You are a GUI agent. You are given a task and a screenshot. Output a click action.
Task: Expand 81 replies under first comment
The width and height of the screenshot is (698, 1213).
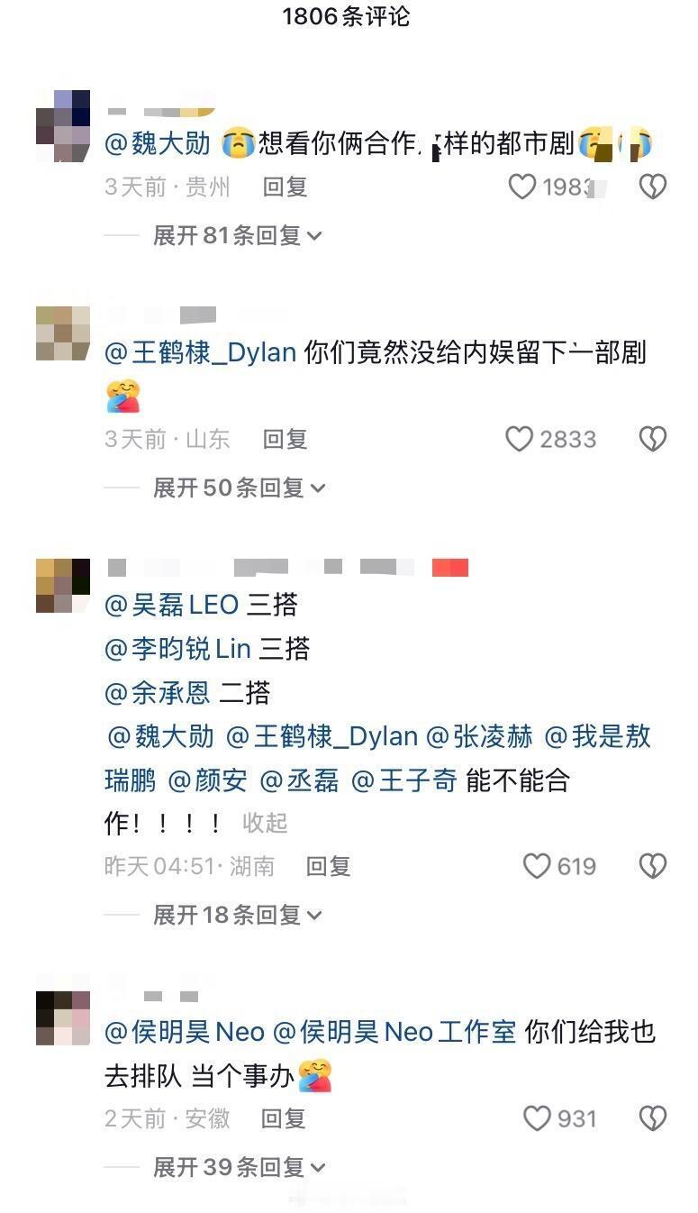coord(238,235)
